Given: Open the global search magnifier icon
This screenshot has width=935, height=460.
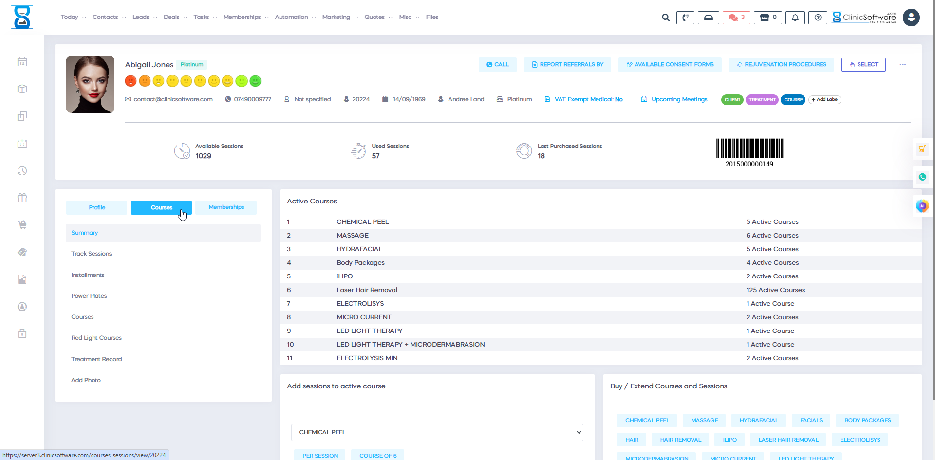Looking at the screenshot, I should 665,17.
